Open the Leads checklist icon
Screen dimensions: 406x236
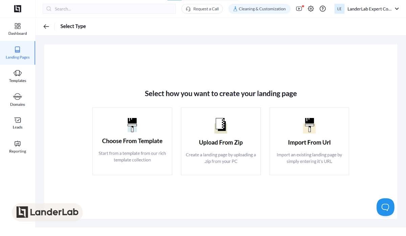(18, 120)
